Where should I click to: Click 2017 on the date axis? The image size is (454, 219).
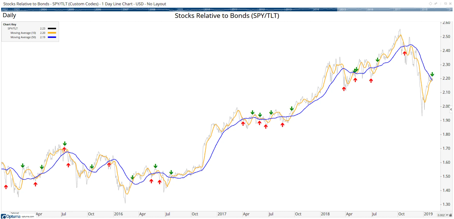point(222,214)
